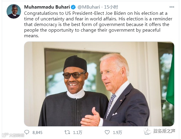
Task: Click the WeChat logo beside 拉各斯之声
Action: coord(147,130)
